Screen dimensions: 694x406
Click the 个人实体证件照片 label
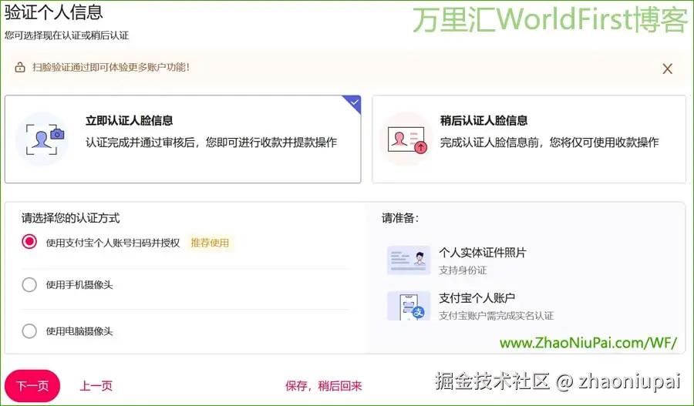pyautogui.click(x=483, y=253)
